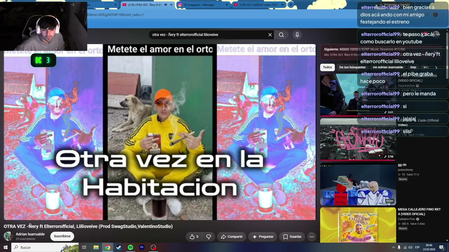Viewport: 449px width, 252px height.
Task: Open the Windows notification center
Action: click(442, 247)
